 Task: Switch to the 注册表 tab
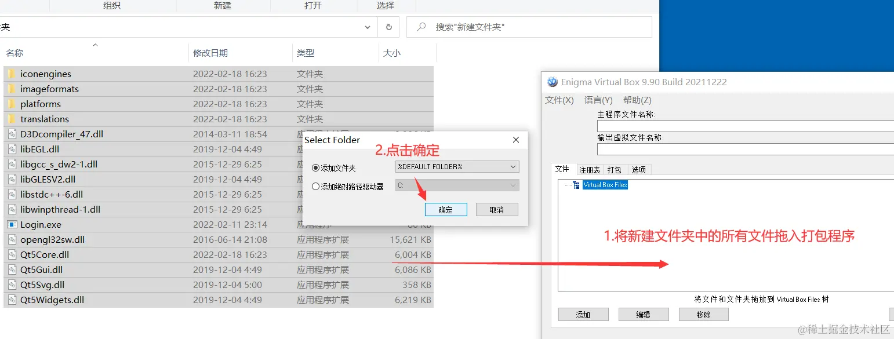590,170
